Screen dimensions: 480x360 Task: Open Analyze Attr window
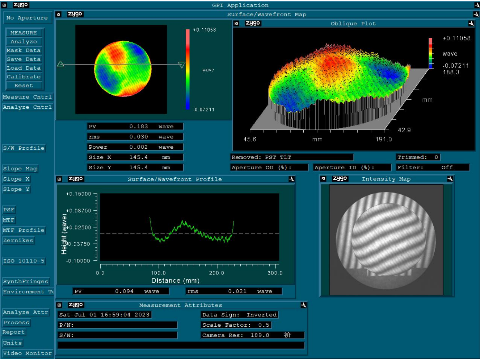[26, 312]
